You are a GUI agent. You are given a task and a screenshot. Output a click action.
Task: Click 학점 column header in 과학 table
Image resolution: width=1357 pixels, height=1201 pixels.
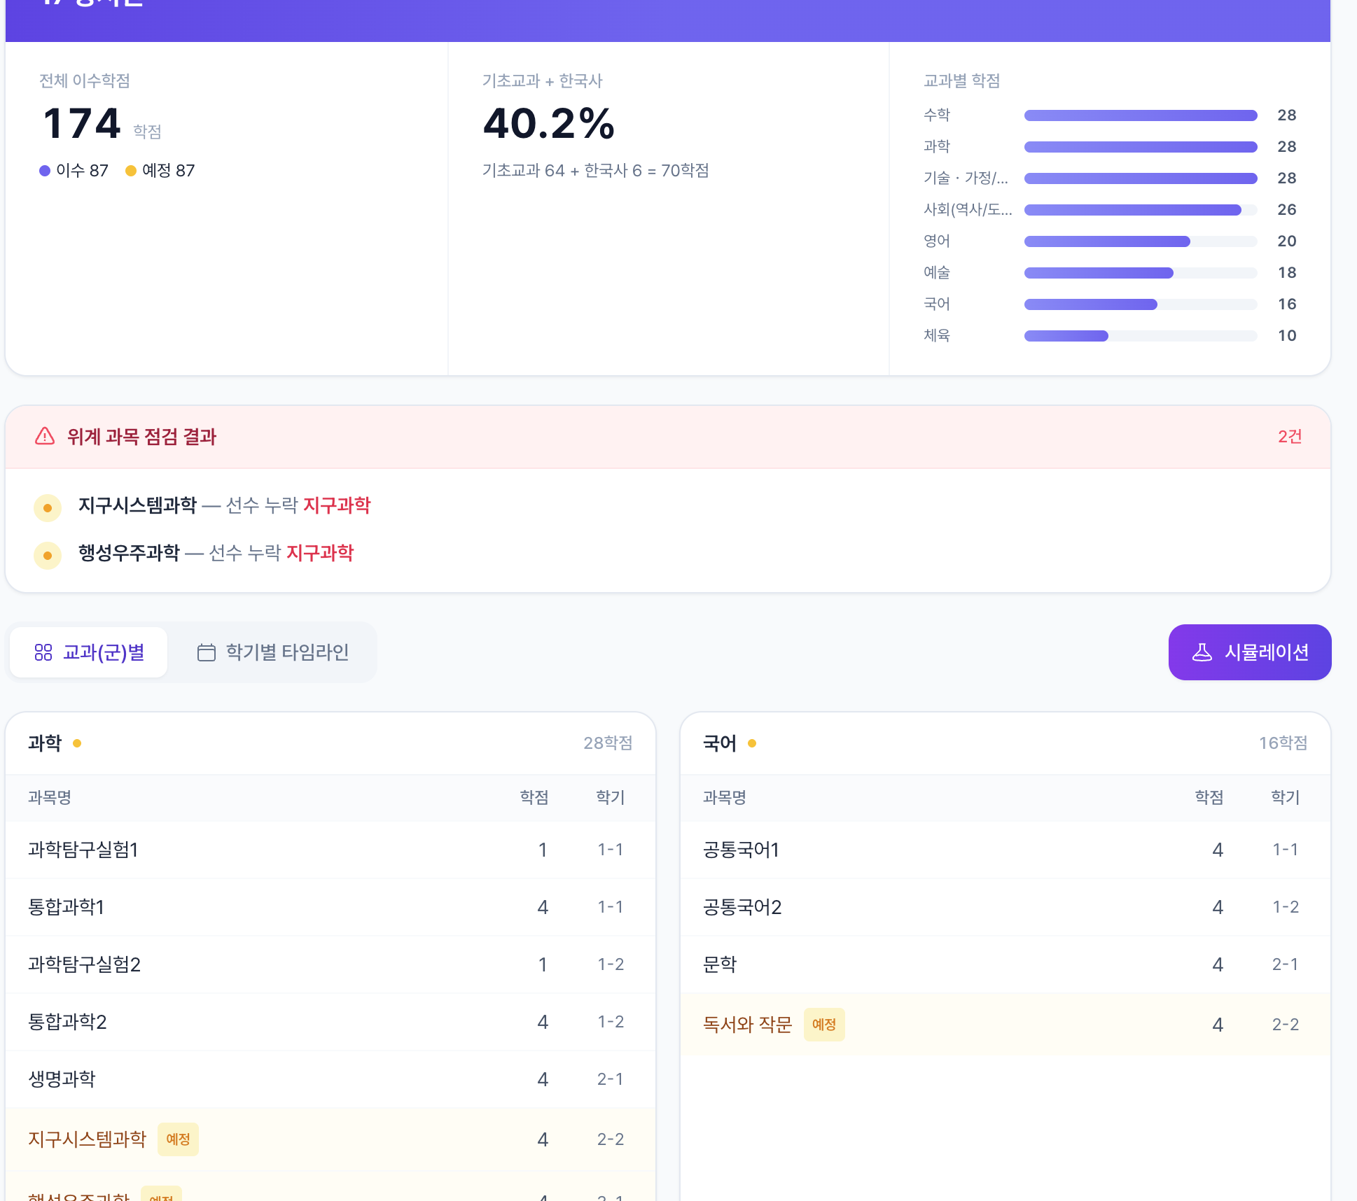pos(534,798)
